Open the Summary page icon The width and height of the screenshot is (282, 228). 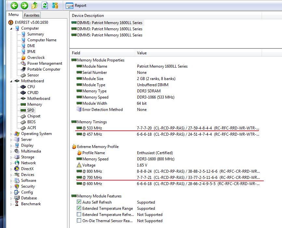pos(23,34)
